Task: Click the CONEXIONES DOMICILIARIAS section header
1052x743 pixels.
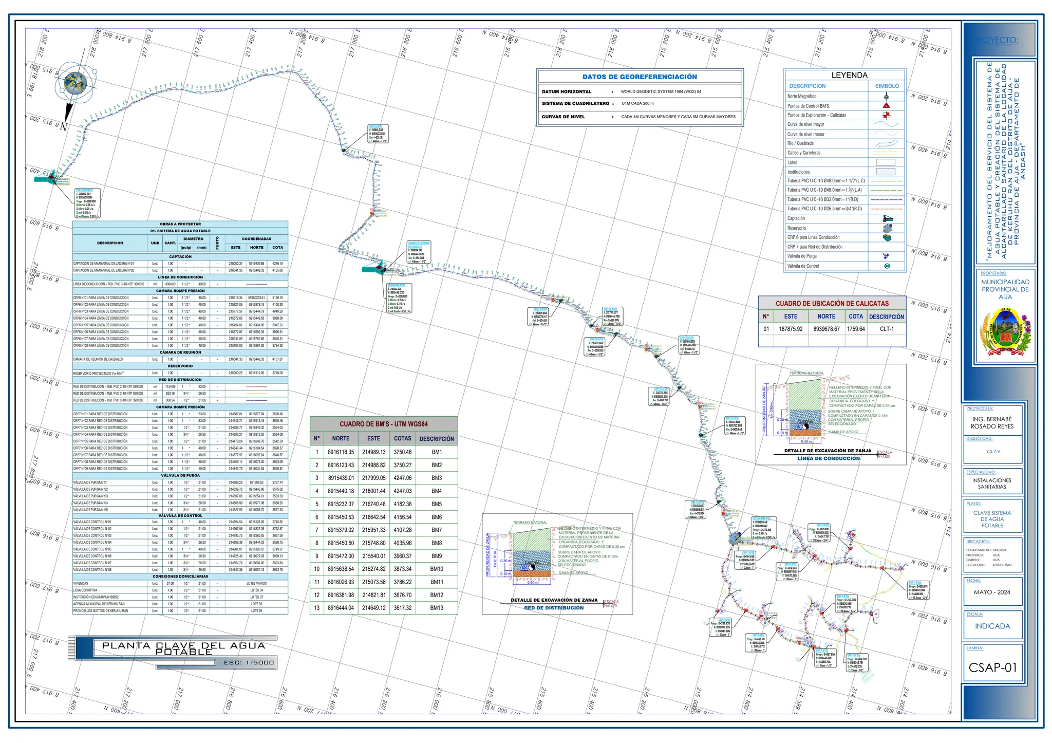Action: 180,577
